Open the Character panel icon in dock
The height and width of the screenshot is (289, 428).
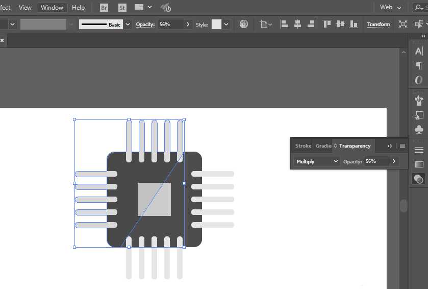[419, 51]
